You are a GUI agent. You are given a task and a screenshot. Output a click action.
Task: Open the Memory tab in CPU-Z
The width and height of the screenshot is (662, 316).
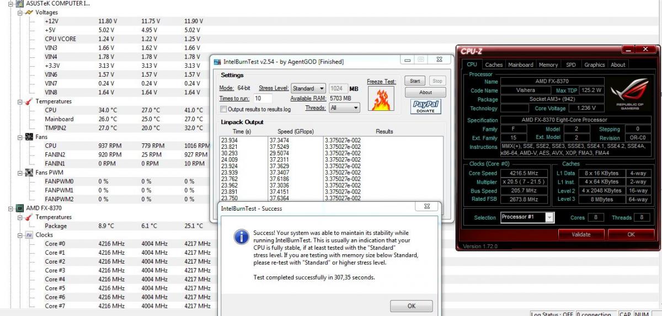[548, 65]
